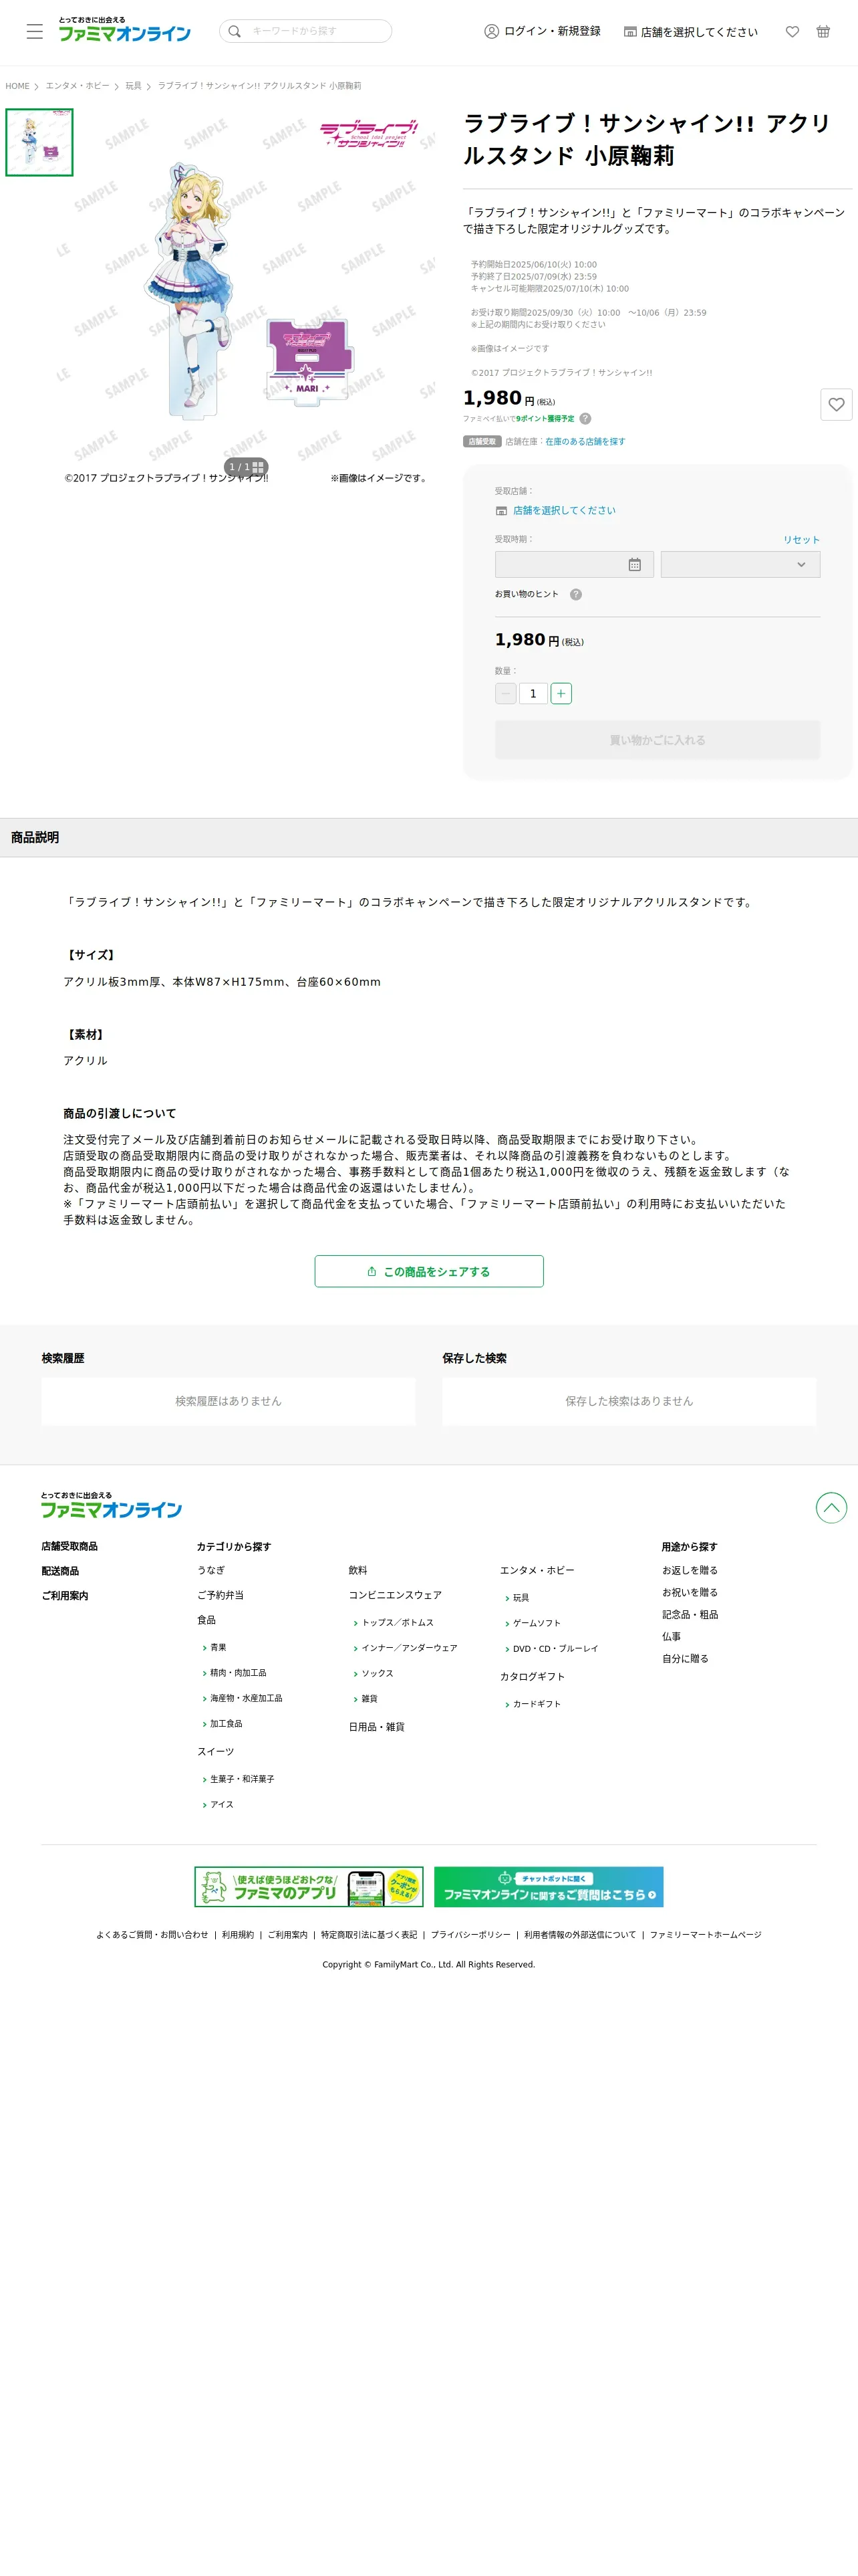
Task: Open インナー／アンダーウェア subcategory
Action: pos(410,1648)
